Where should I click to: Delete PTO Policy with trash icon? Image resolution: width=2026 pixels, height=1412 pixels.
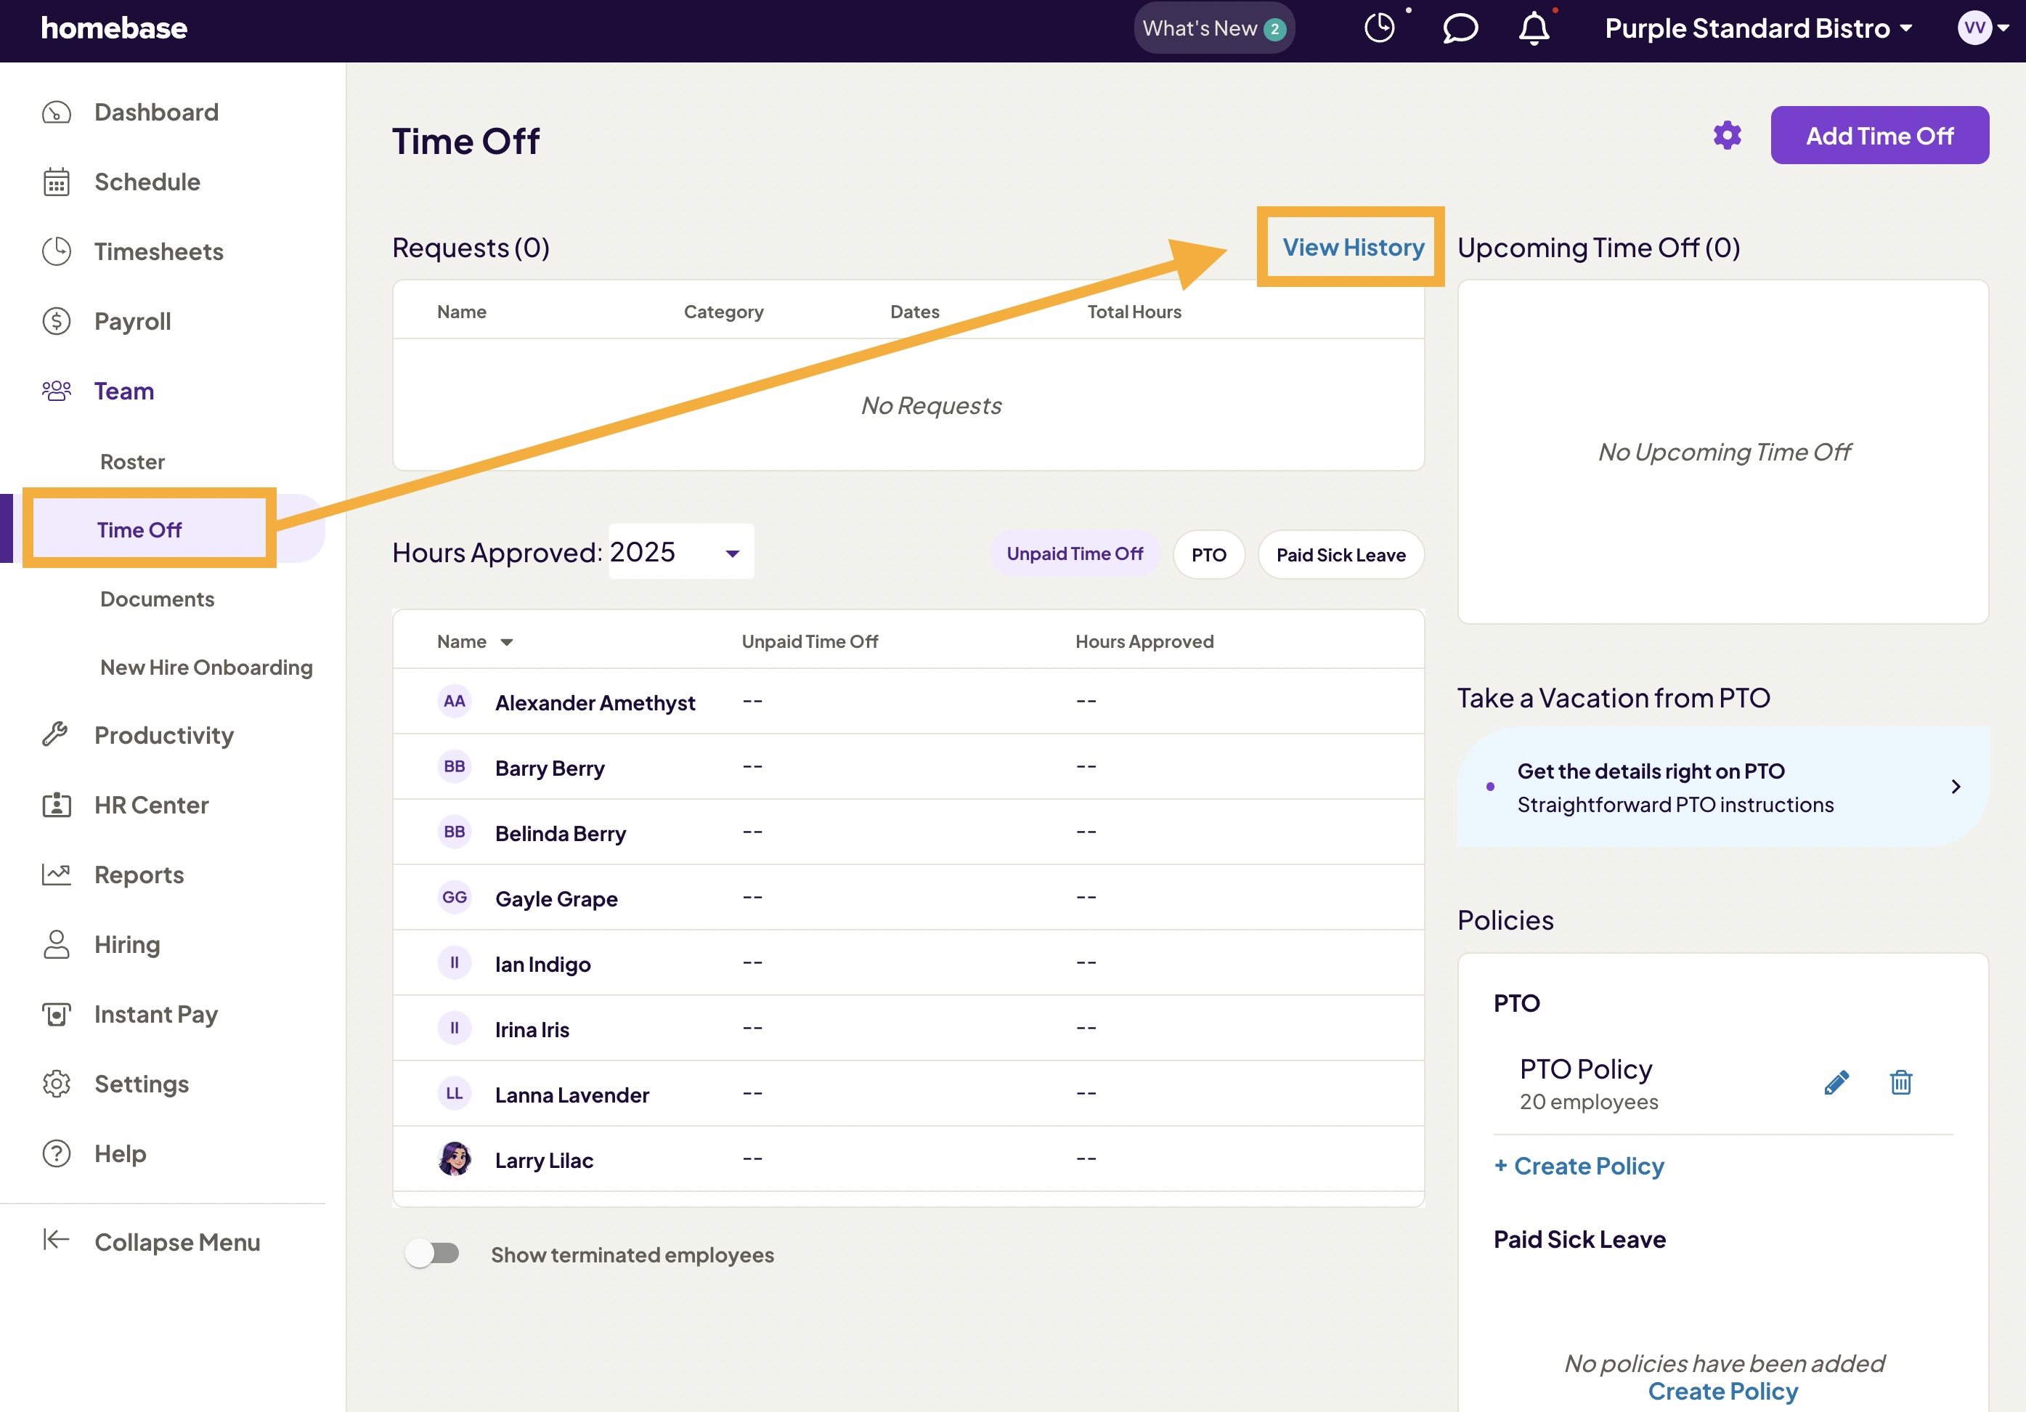1900,1082
